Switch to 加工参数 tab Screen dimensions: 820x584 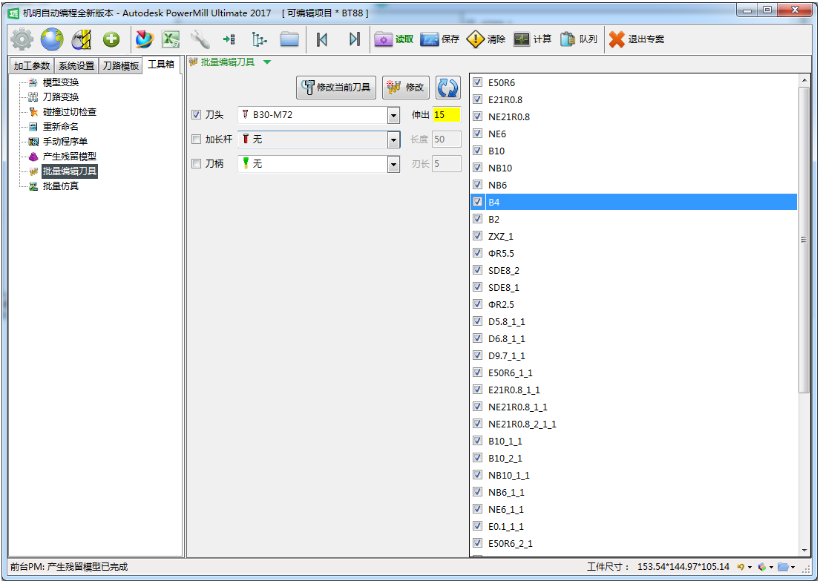32,66
